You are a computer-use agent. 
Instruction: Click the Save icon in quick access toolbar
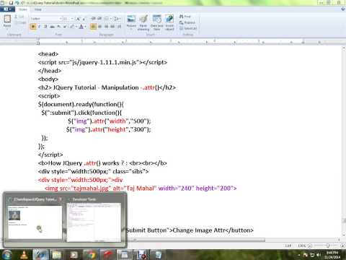pos(11,3)
